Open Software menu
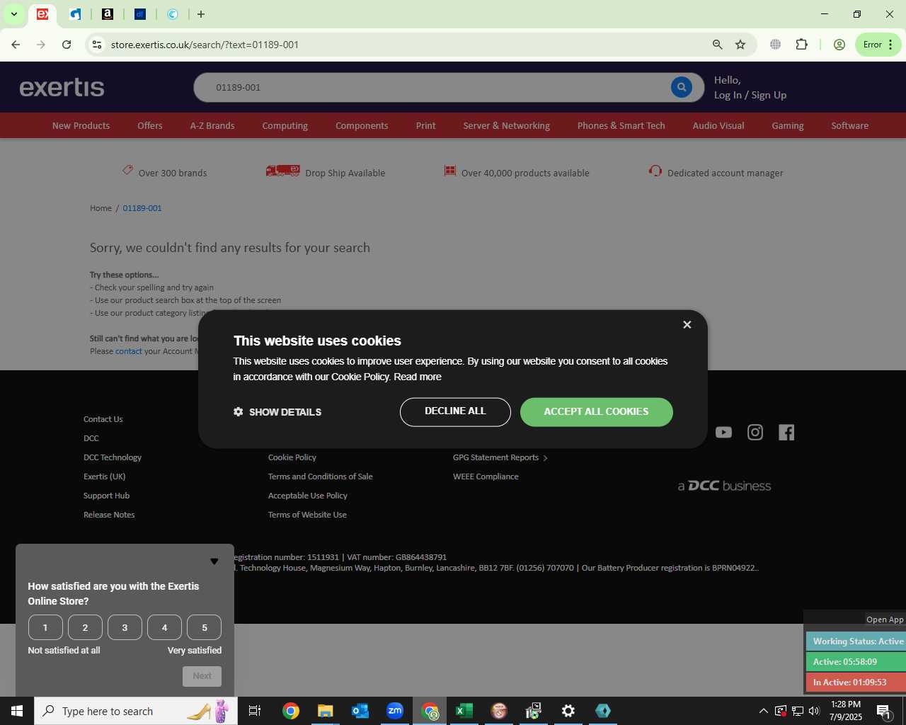 pyautogui.click(x=849, y=125)
